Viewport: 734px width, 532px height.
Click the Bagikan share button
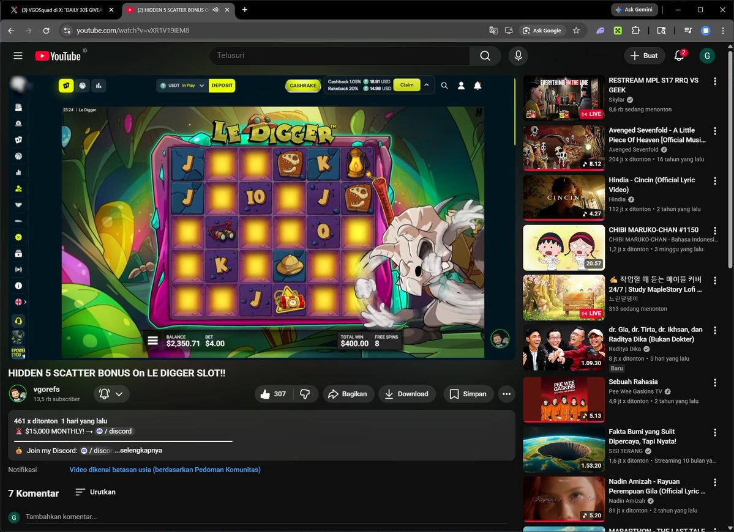click(x=348, y=394)
